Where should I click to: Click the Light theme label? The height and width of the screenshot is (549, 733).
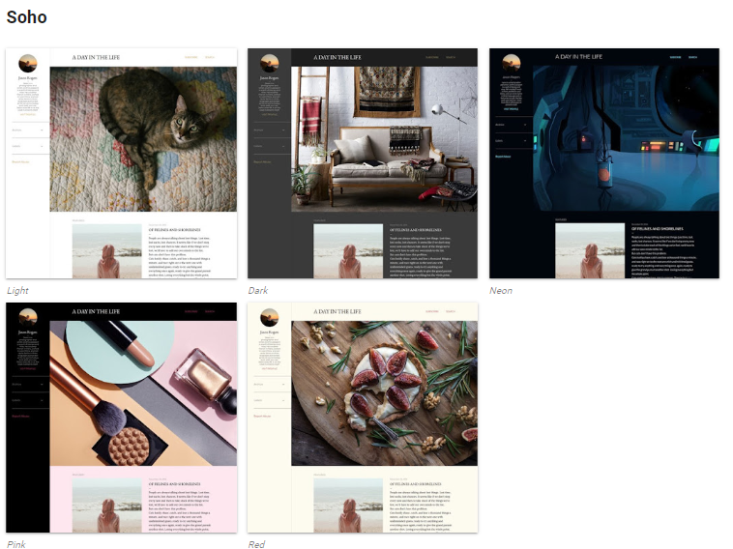17,291
